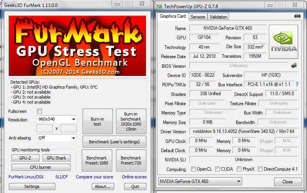Launch CPU burner tool
The width and height of the screenshot is (307, 193).
(41, 167)
